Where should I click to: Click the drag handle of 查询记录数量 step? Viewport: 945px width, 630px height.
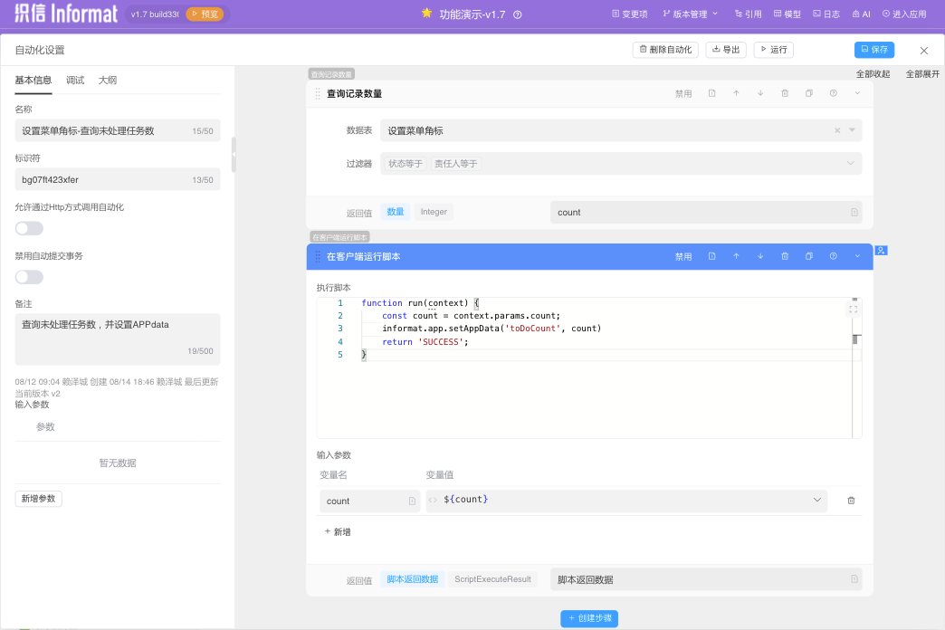click(x=318, y=93)
